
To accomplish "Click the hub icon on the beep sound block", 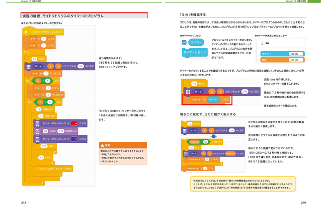I will point(38,131).
